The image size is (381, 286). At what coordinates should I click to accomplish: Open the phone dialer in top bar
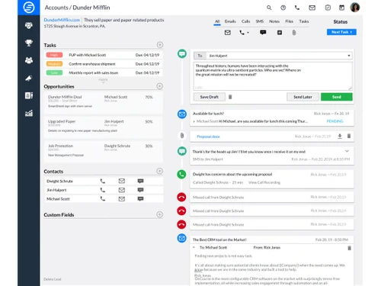(297, 8)
